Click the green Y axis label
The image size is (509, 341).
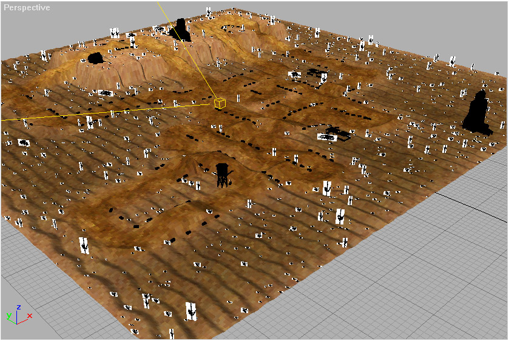[x=8, y=316]
